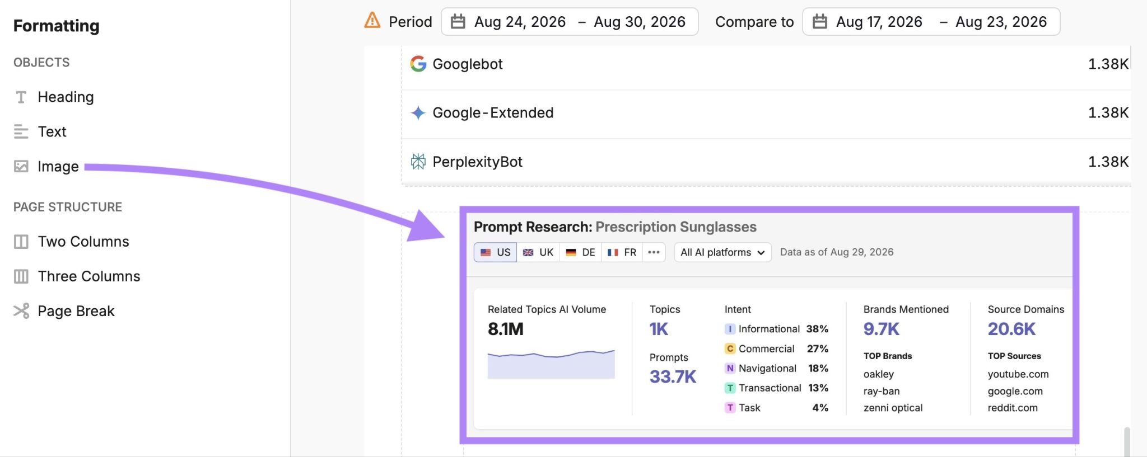Click the calendar icon in the Compare to field
The image size is (1147, 457).
pos(820,22)
